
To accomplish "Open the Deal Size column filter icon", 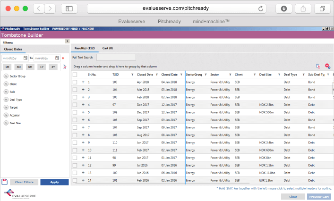I will [x=279, y=75].
